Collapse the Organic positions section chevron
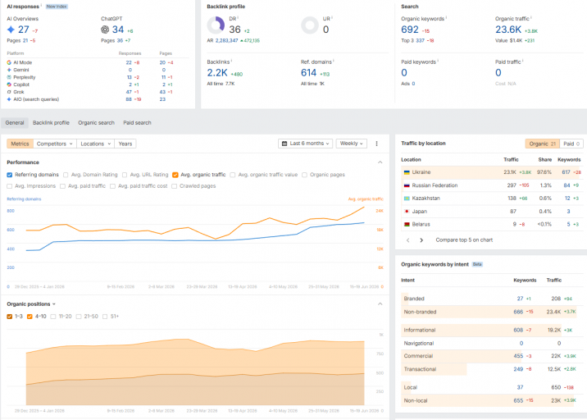 click(380, 304)
